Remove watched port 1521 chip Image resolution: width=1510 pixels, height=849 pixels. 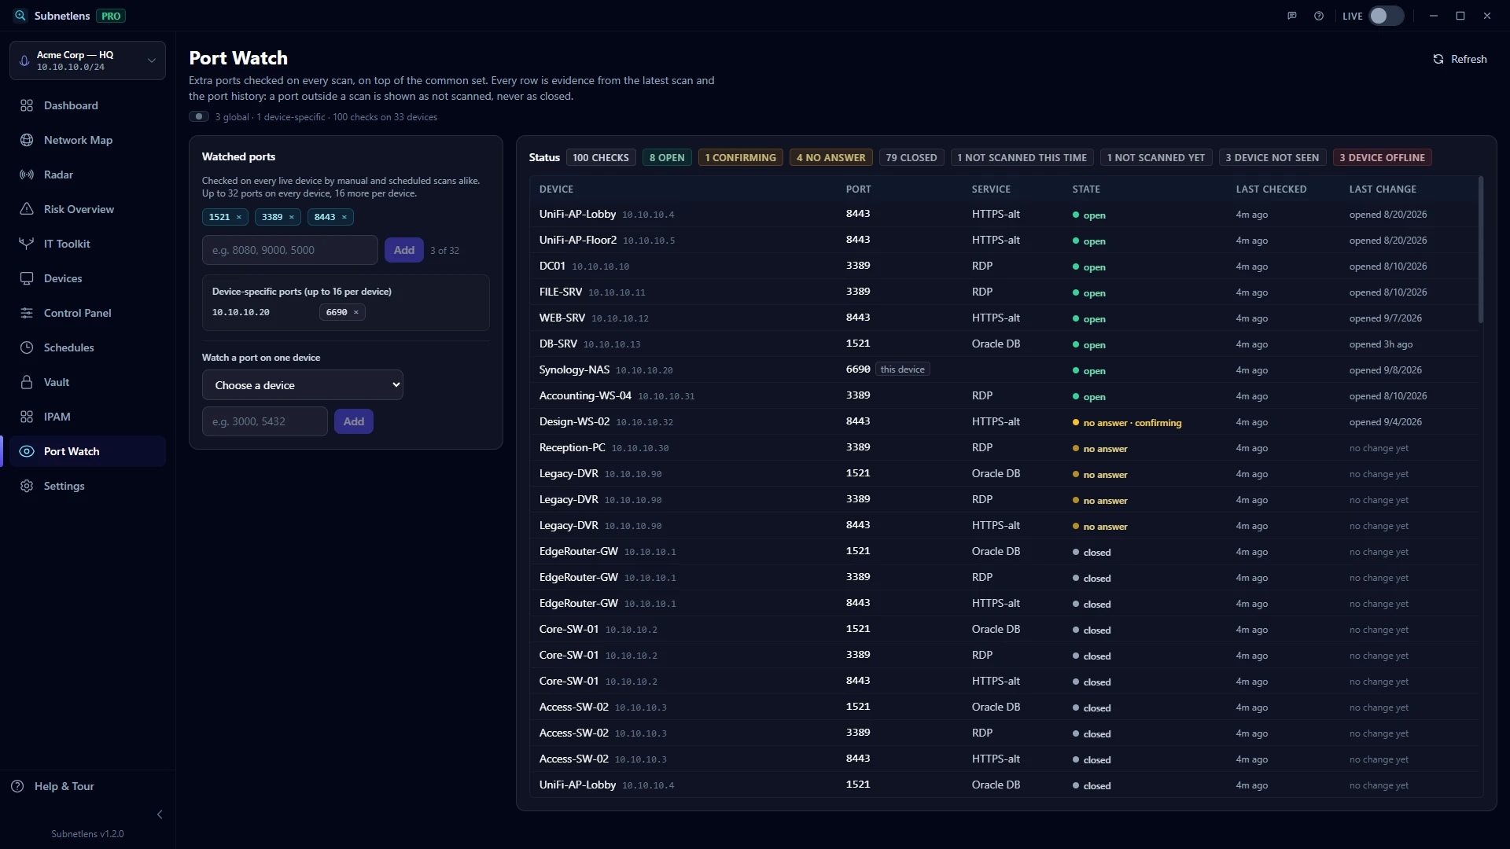tap(239, 217)
